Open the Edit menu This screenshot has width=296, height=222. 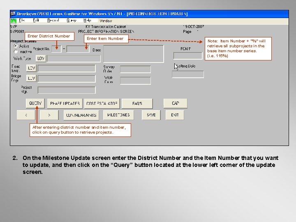[36, 20]
